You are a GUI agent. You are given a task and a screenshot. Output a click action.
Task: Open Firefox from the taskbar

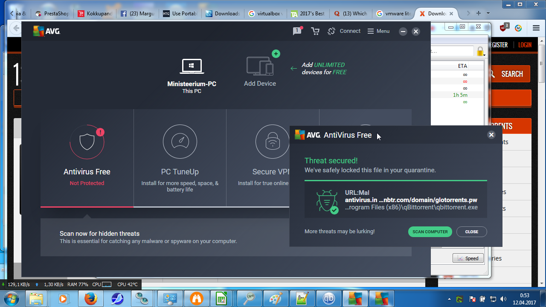point(90,298)
